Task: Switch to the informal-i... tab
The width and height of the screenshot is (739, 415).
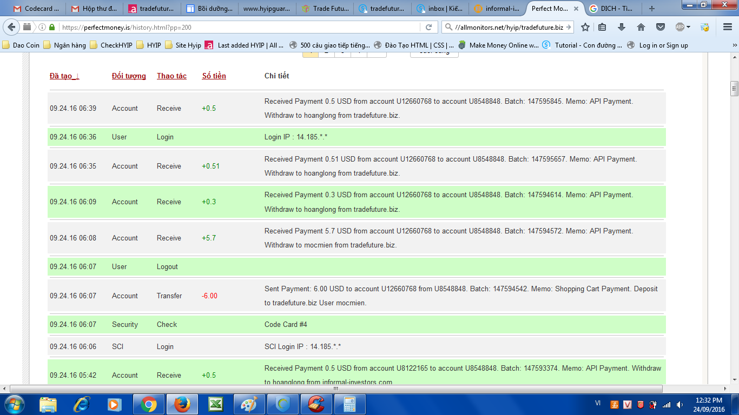Action: coord(496,9)
